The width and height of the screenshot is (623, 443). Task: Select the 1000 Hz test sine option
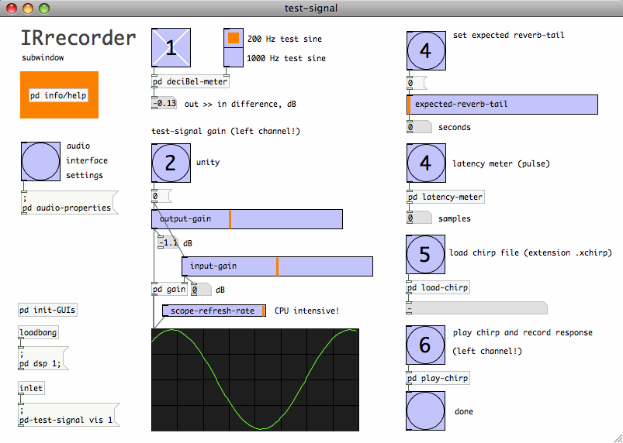tap(233, 58)
